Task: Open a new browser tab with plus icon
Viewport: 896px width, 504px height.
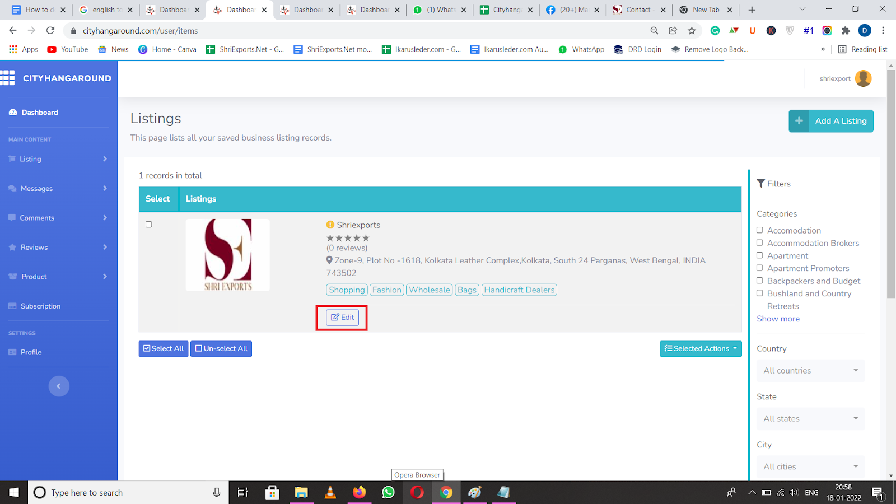Action: pos(752,10)
